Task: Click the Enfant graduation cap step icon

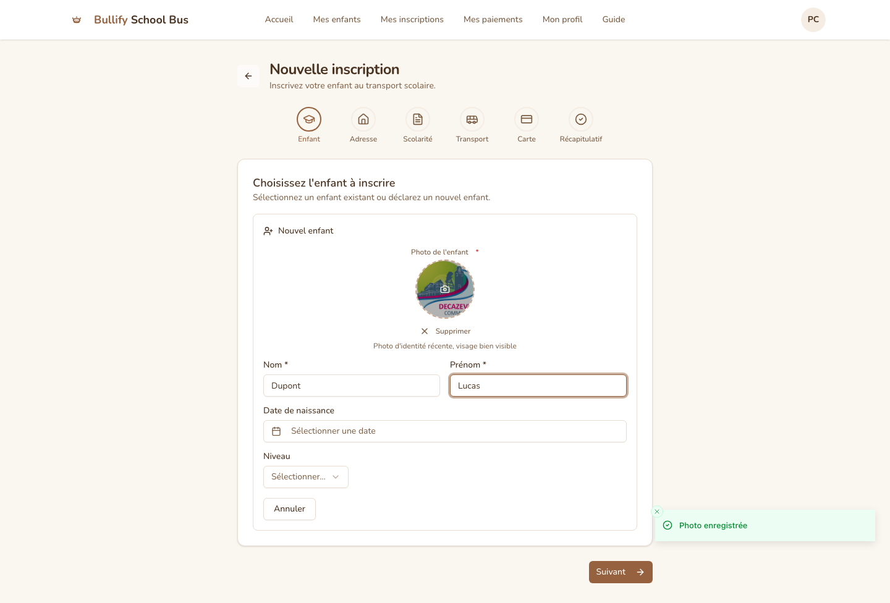Action: click(x=309, y=119)
